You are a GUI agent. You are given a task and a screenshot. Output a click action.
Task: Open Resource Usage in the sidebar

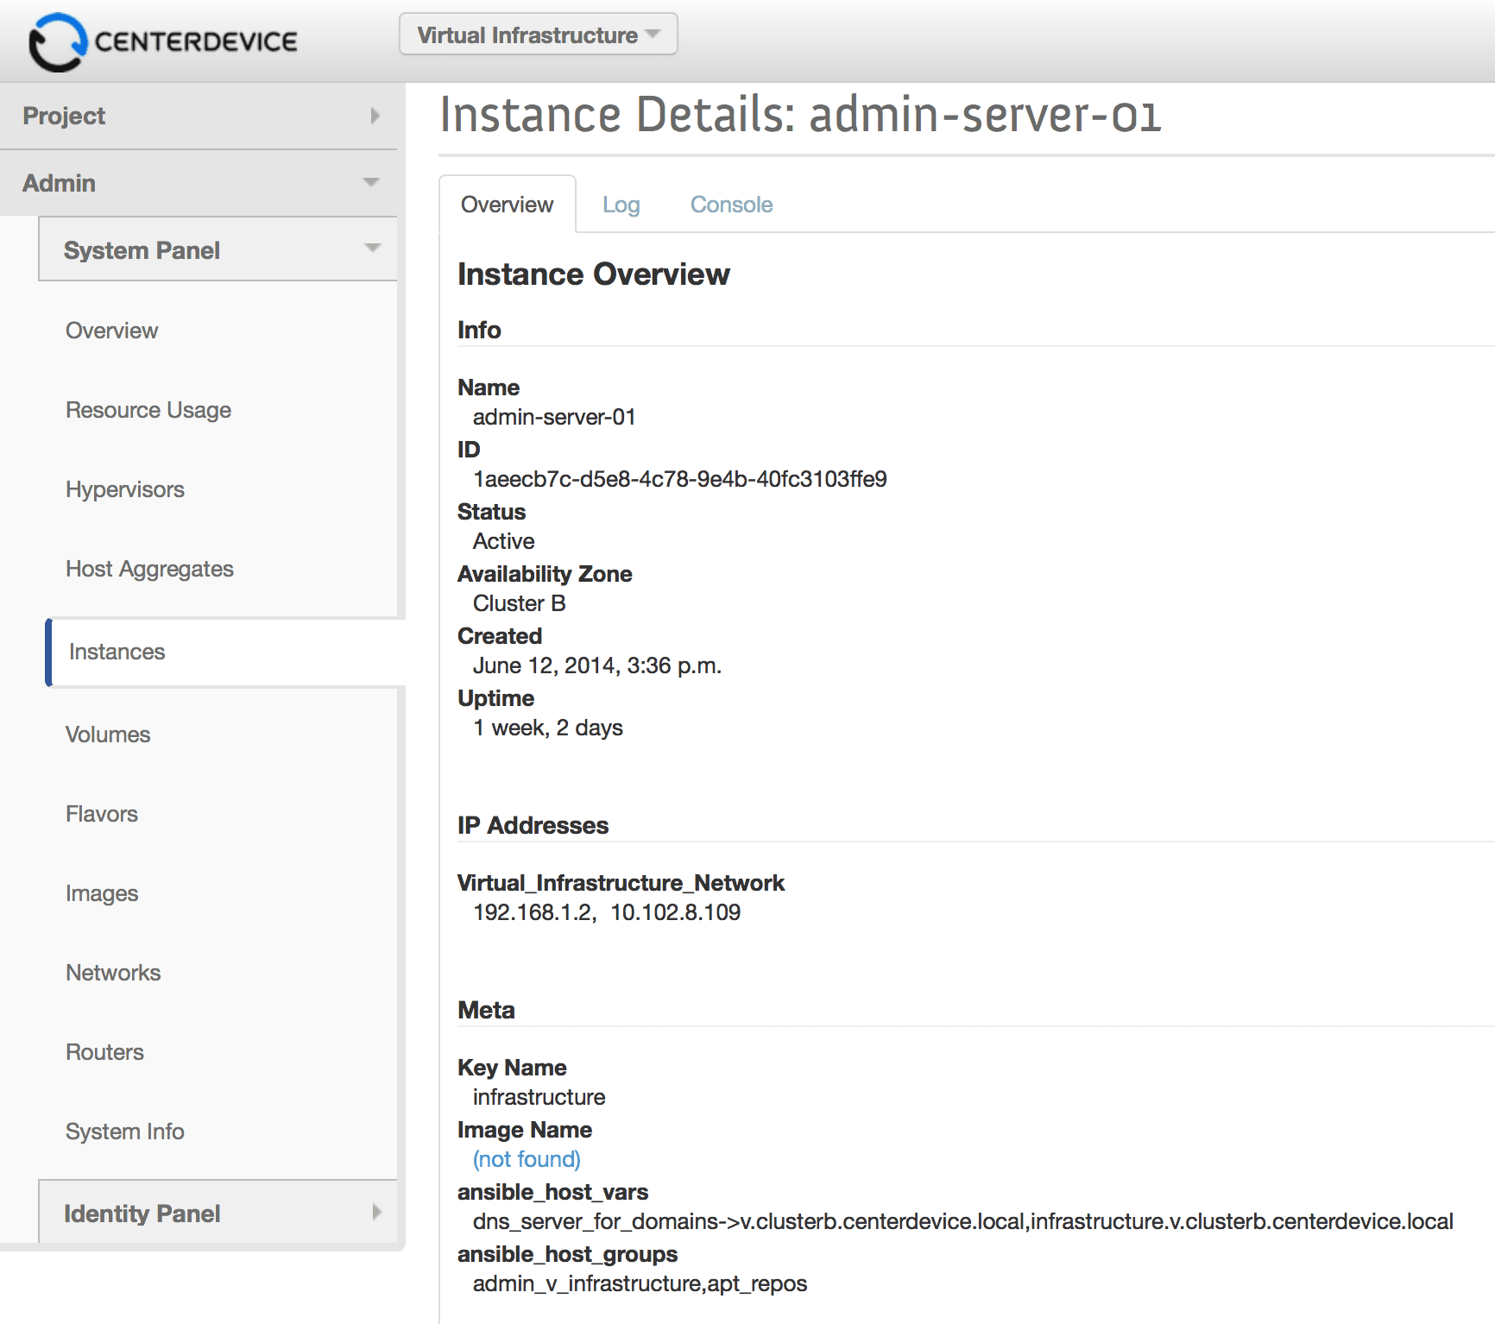point(148,410)
